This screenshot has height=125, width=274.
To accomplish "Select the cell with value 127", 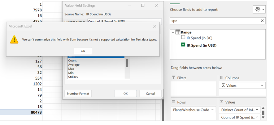I will [x=21, y=61].
